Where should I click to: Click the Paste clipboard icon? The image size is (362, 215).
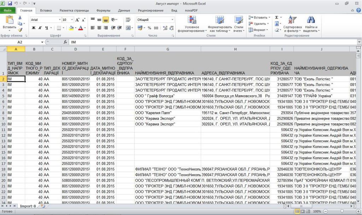[10, 20]
